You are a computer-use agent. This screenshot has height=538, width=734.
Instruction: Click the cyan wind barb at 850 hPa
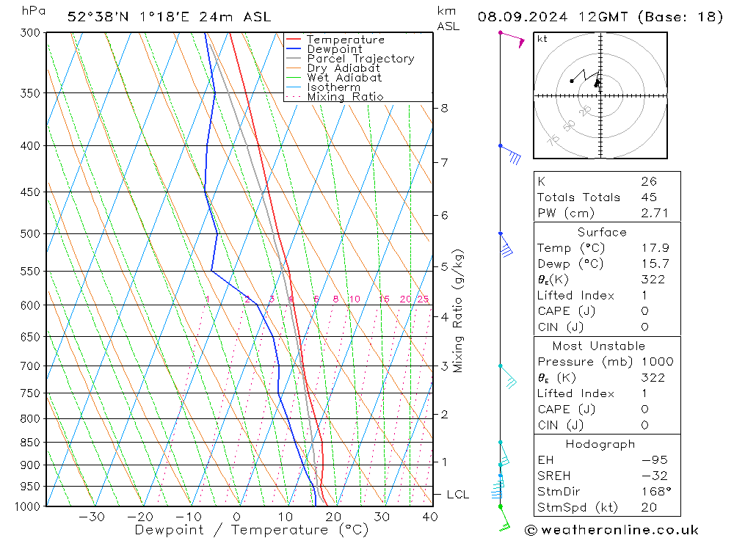point(504,453)
